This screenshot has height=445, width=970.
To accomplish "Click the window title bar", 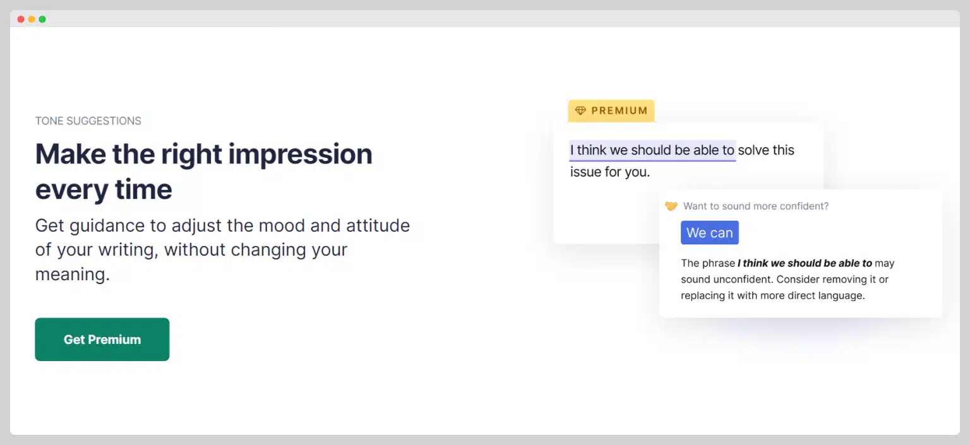I will tap(485, 19).
